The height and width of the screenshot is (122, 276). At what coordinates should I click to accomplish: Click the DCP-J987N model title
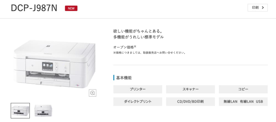click(34, 8)
